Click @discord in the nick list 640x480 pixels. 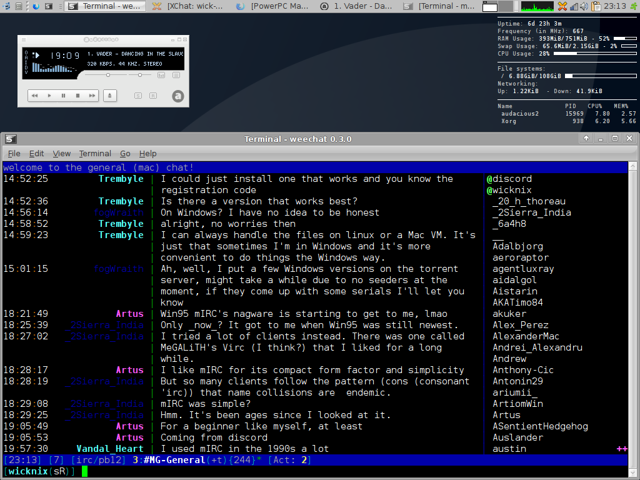point(509,179)
